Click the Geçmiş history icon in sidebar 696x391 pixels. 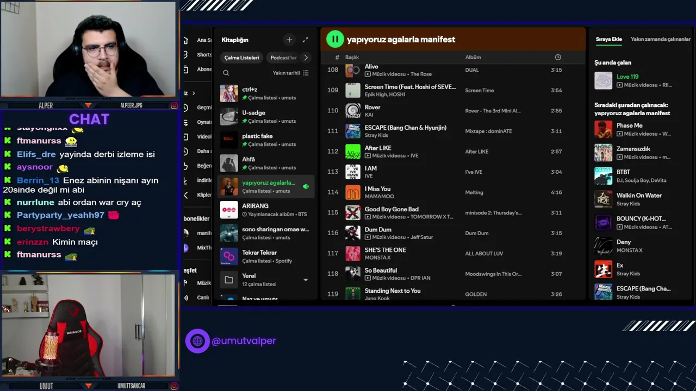click(185, 108)
